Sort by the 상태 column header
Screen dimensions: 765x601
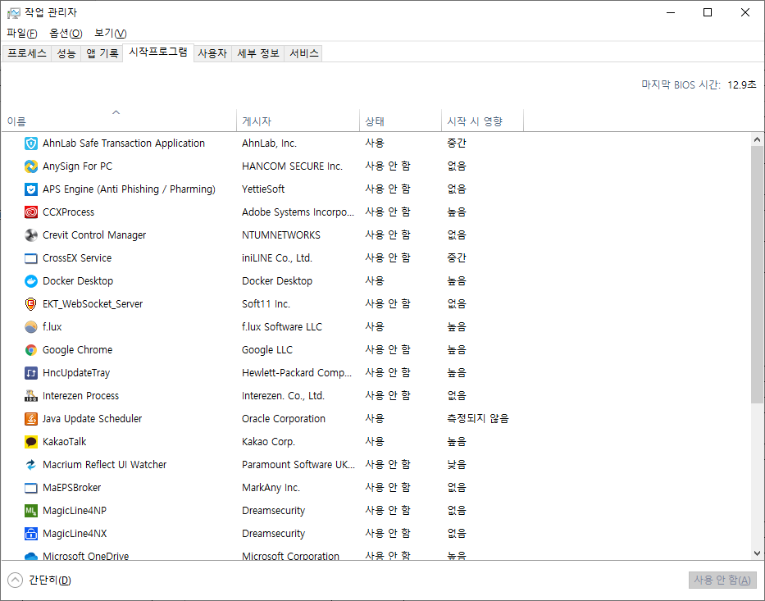(400, 121)
